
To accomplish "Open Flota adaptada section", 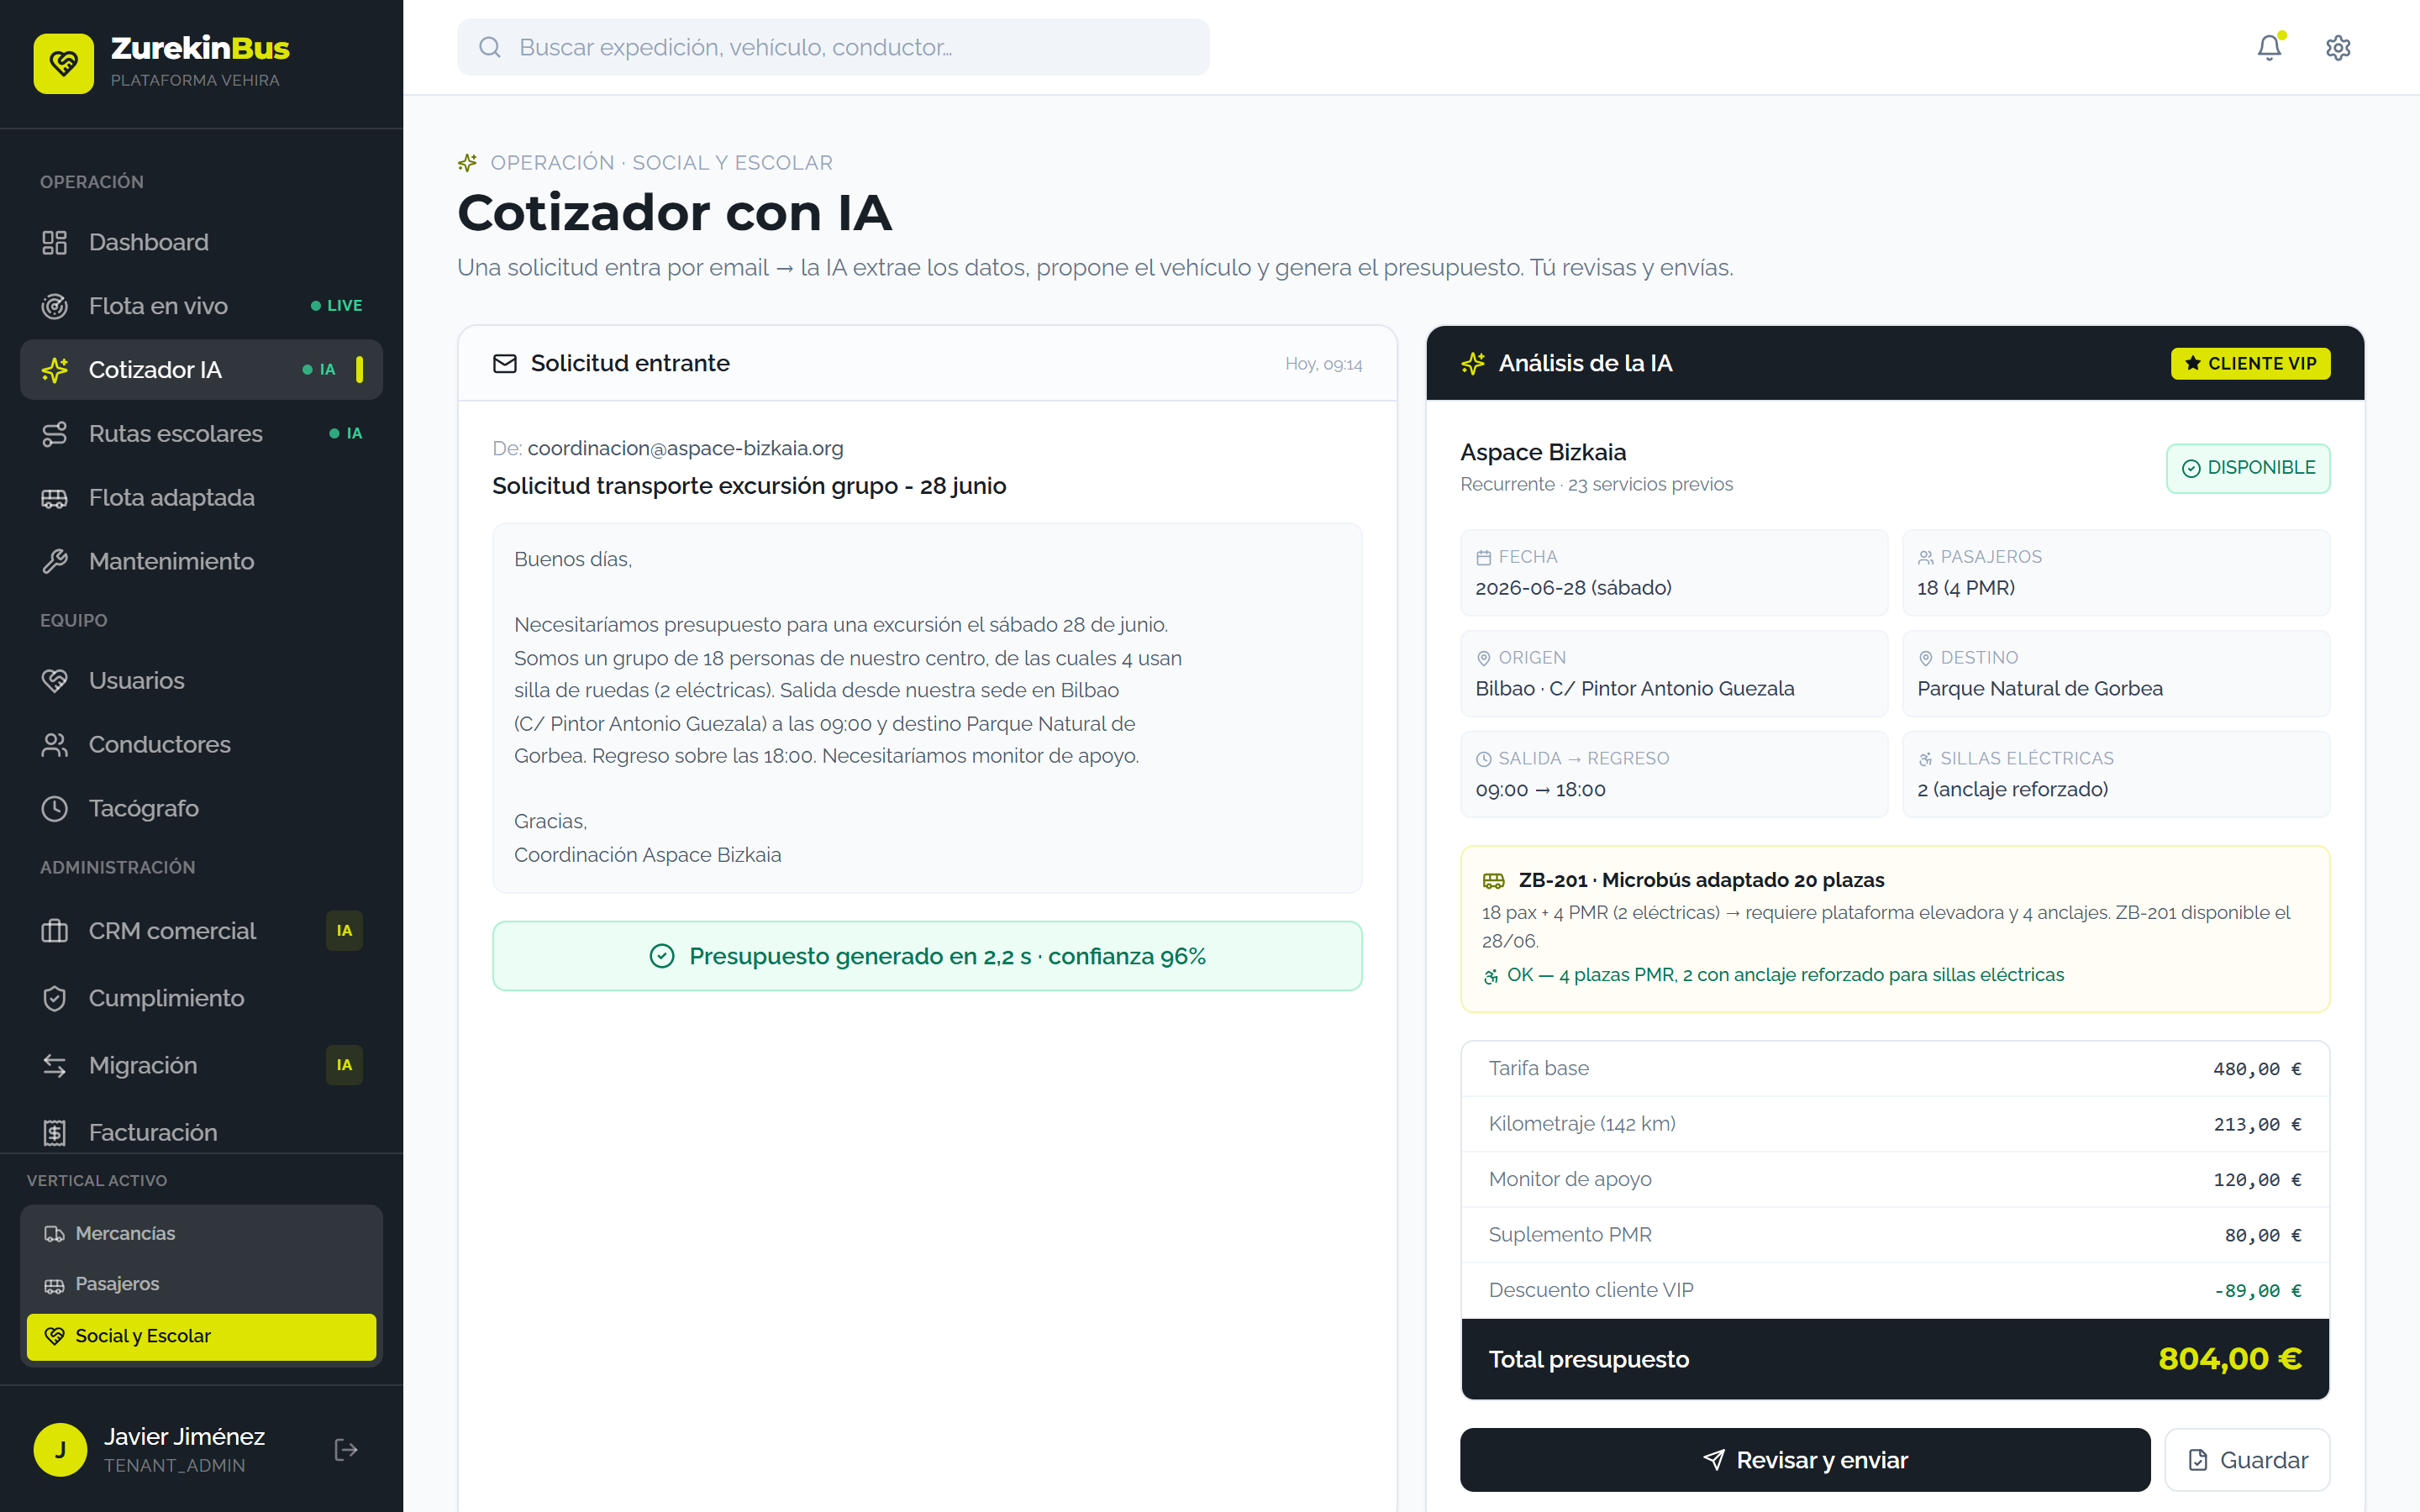I will (x=201, y=498).
